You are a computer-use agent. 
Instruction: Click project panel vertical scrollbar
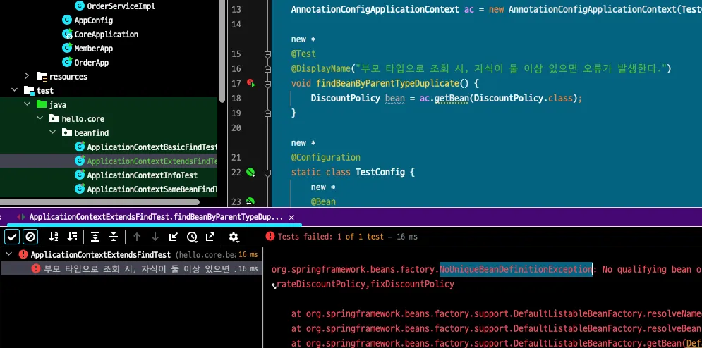[222, 51]
